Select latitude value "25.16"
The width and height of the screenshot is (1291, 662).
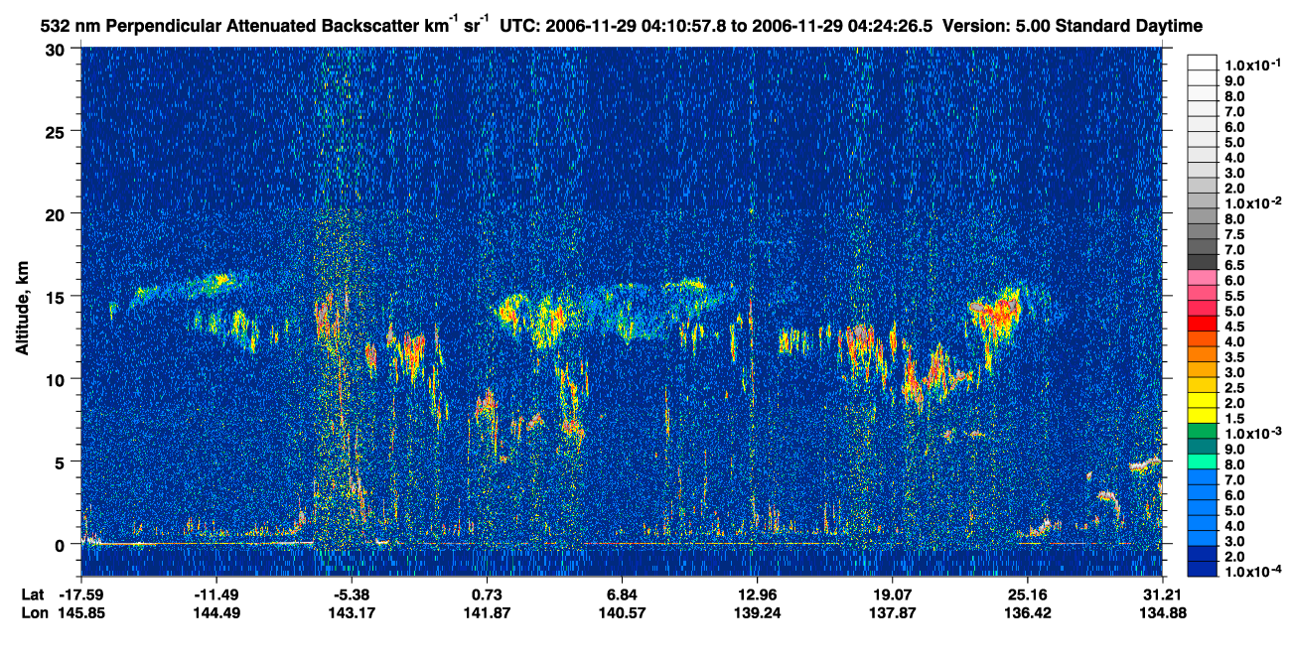1027,595
